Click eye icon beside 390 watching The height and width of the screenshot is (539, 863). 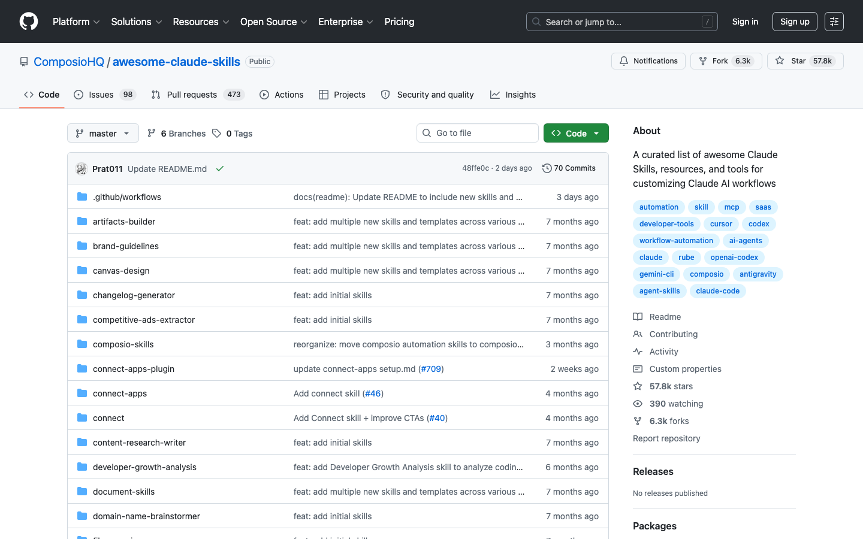point(638,404)
